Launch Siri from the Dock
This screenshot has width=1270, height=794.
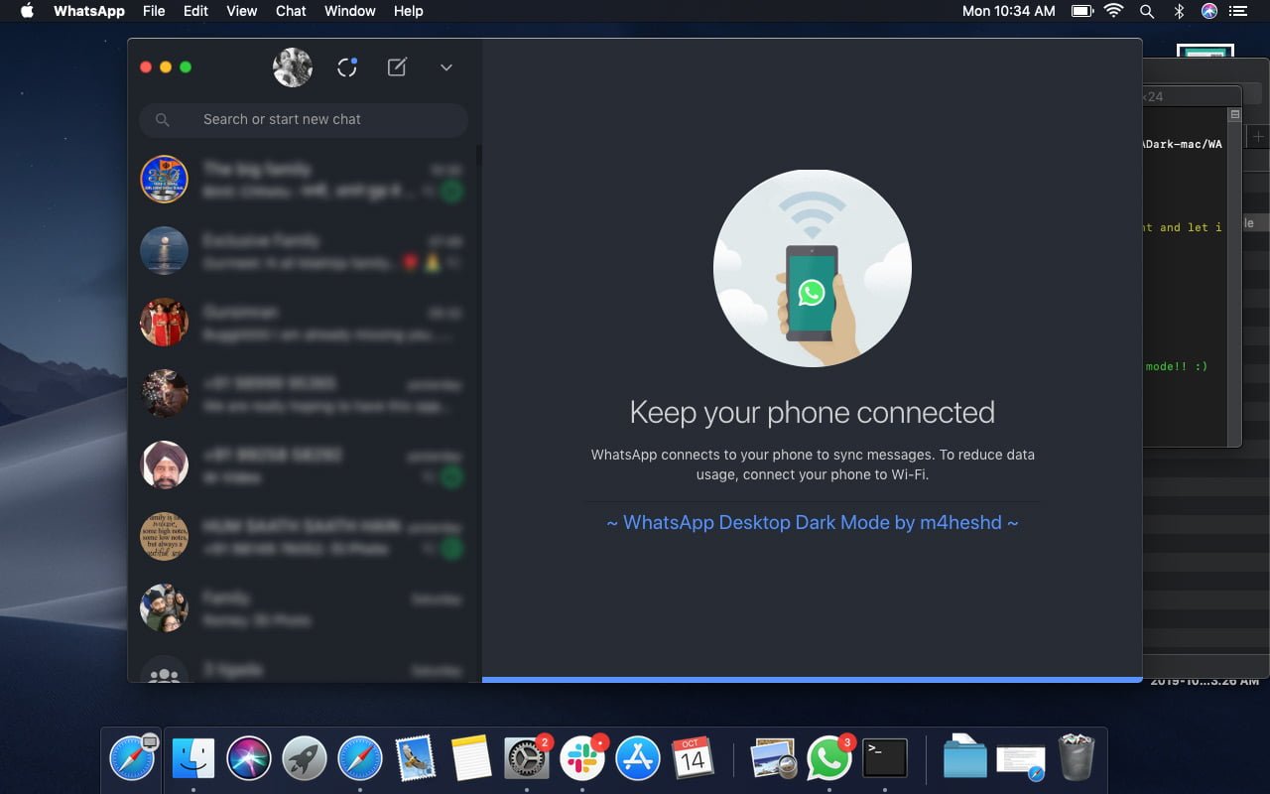[x=249, y=760]
